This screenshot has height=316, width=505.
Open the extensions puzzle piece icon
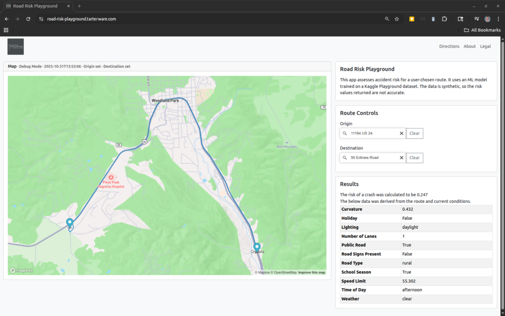point(444,19)
